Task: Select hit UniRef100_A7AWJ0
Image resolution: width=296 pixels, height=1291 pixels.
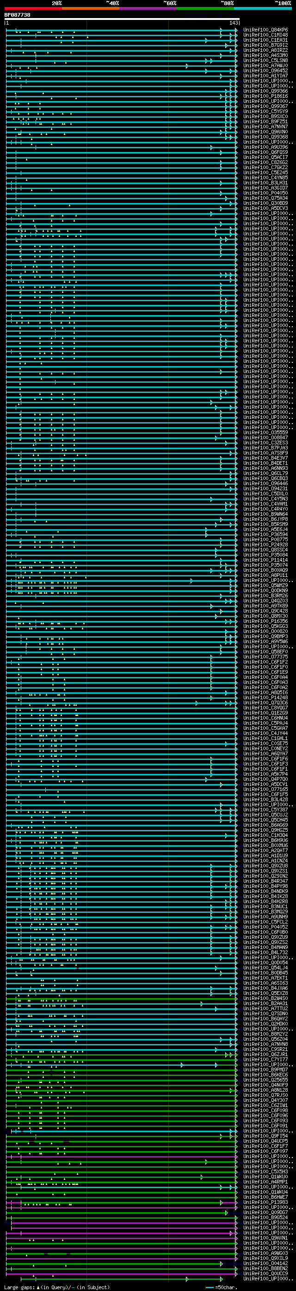Action: (265, 66)
